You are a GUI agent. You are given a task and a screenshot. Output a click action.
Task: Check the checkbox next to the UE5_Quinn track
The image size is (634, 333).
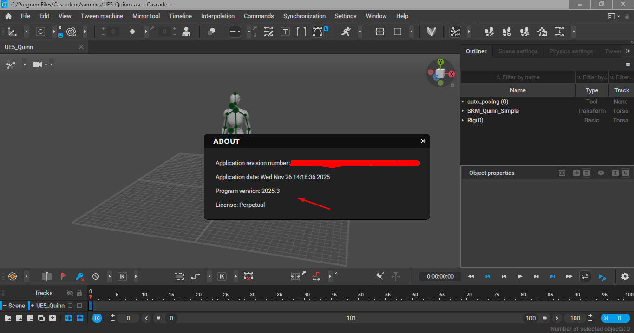click(x=71, y=306)
